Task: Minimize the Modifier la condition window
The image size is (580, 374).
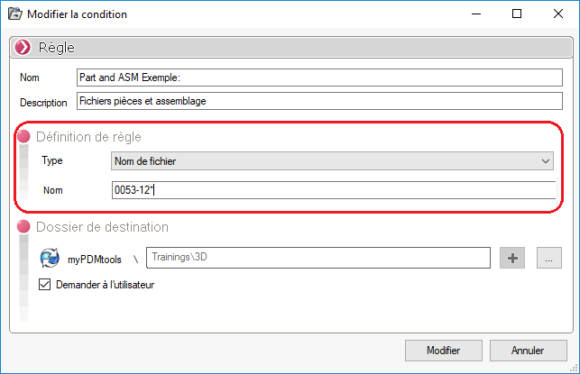Action: tap(474, 14)
